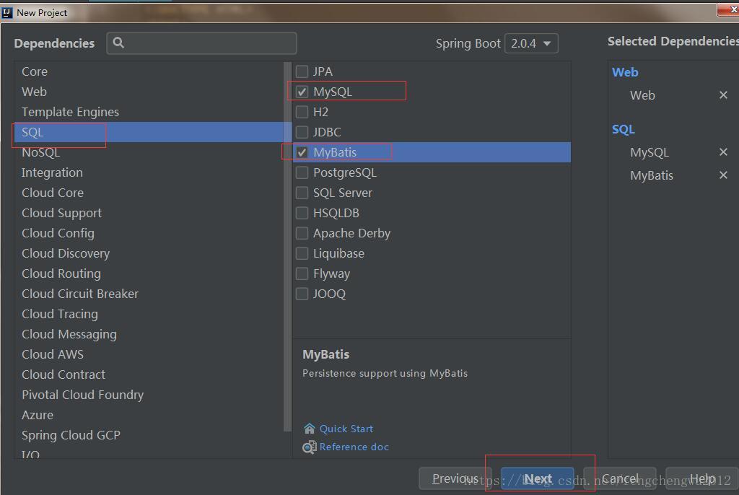The height and width of the screenshot is (495, 739).
Task: Open the Cloud Config category
Action: click(x=149, y=233)
